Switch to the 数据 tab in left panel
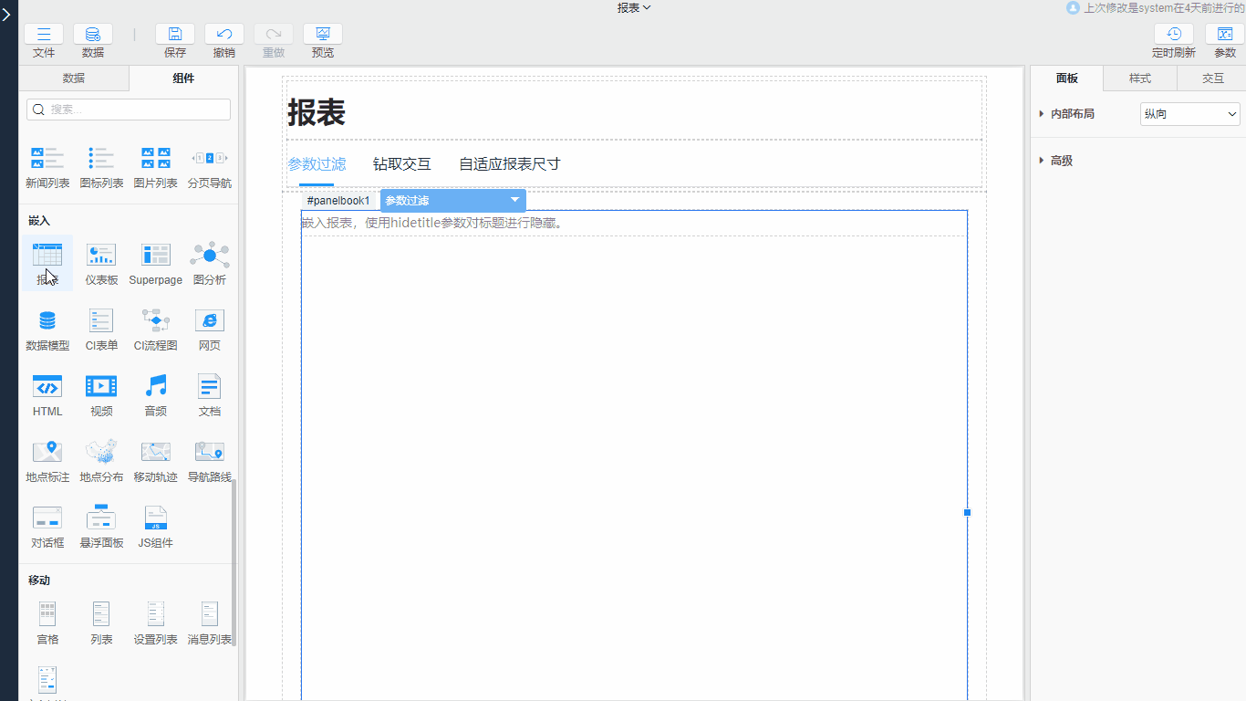Screen dimensions: 1246x701 [x=74, y=78]
